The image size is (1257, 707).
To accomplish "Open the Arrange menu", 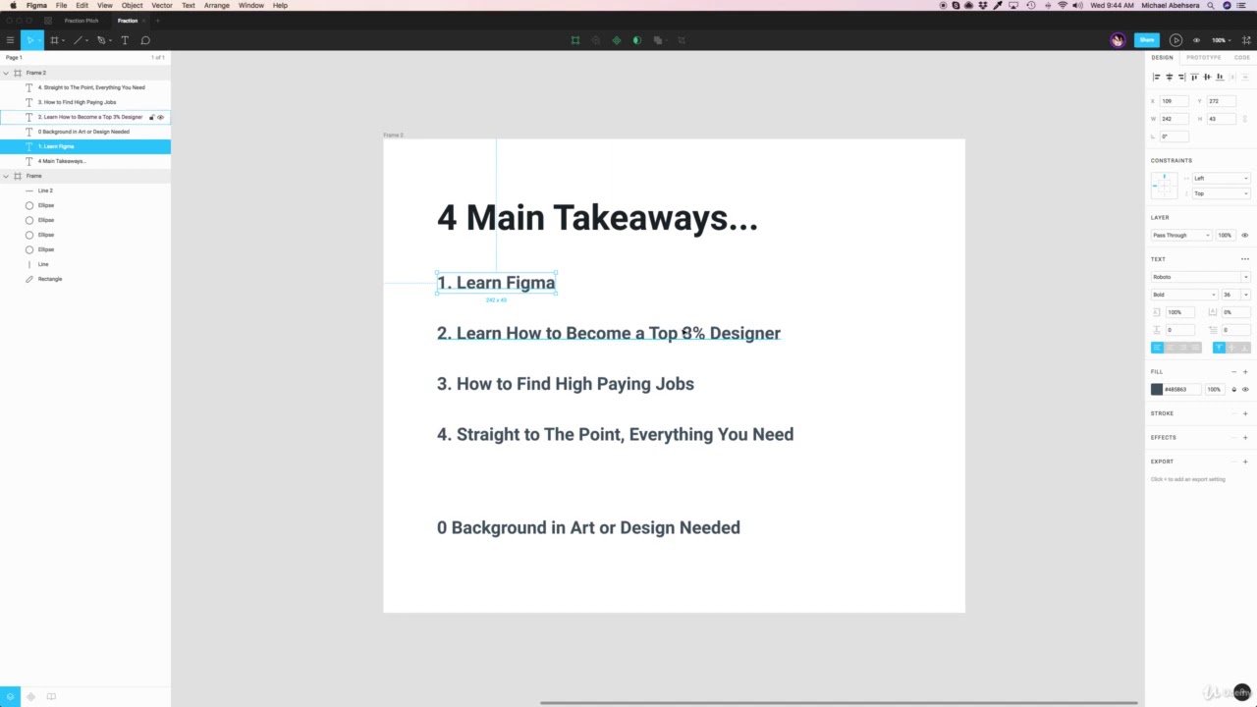I will click(216, 5).
